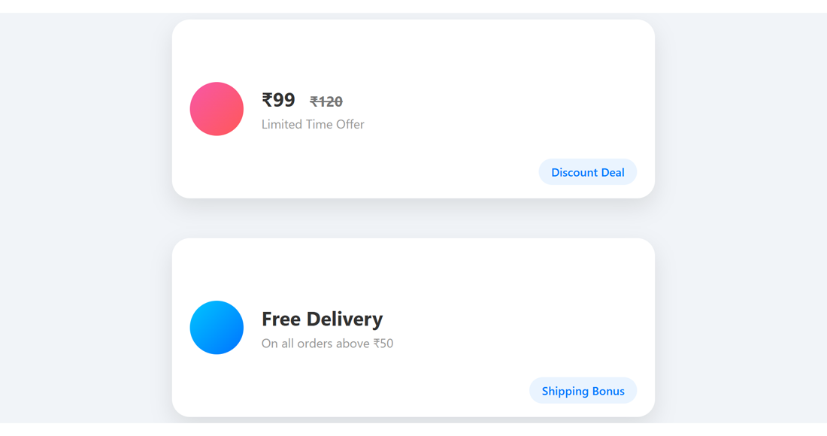The image size is (827, 436).
Task: Click the pink gradient circle icon
Action: (x=217, y=109)
